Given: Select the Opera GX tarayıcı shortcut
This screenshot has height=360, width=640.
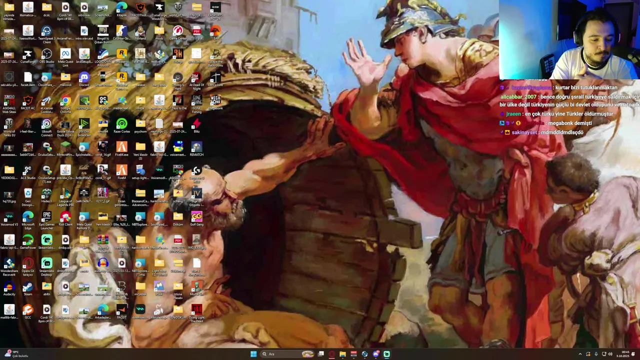Looking at the screenshot, I should click(28, 267).
